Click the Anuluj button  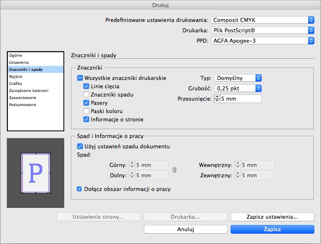186,229
